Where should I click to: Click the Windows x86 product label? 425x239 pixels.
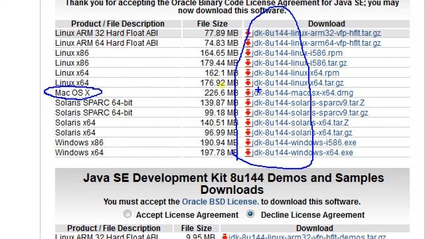pyautogui.click(x=79, y=143)
